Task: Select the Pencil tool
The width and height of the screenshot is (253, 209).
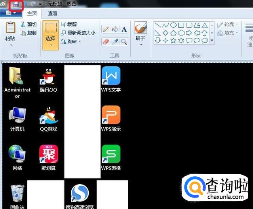Action: tap(105, 29)
